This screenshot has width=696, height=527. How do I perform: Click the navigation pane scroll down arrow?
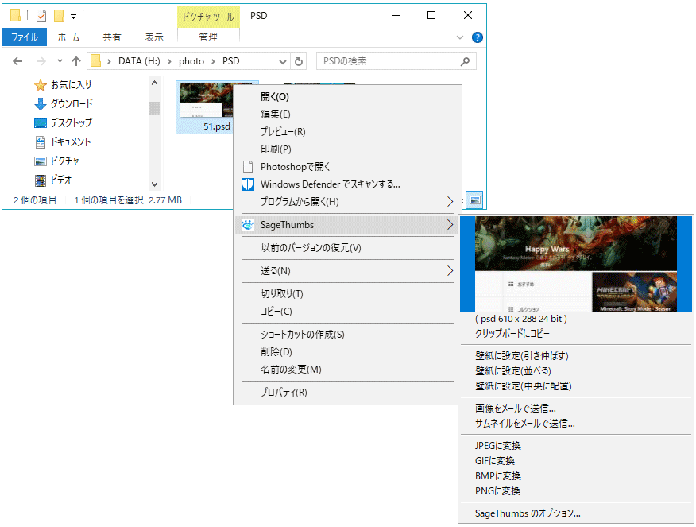click(x=154, y=184)
